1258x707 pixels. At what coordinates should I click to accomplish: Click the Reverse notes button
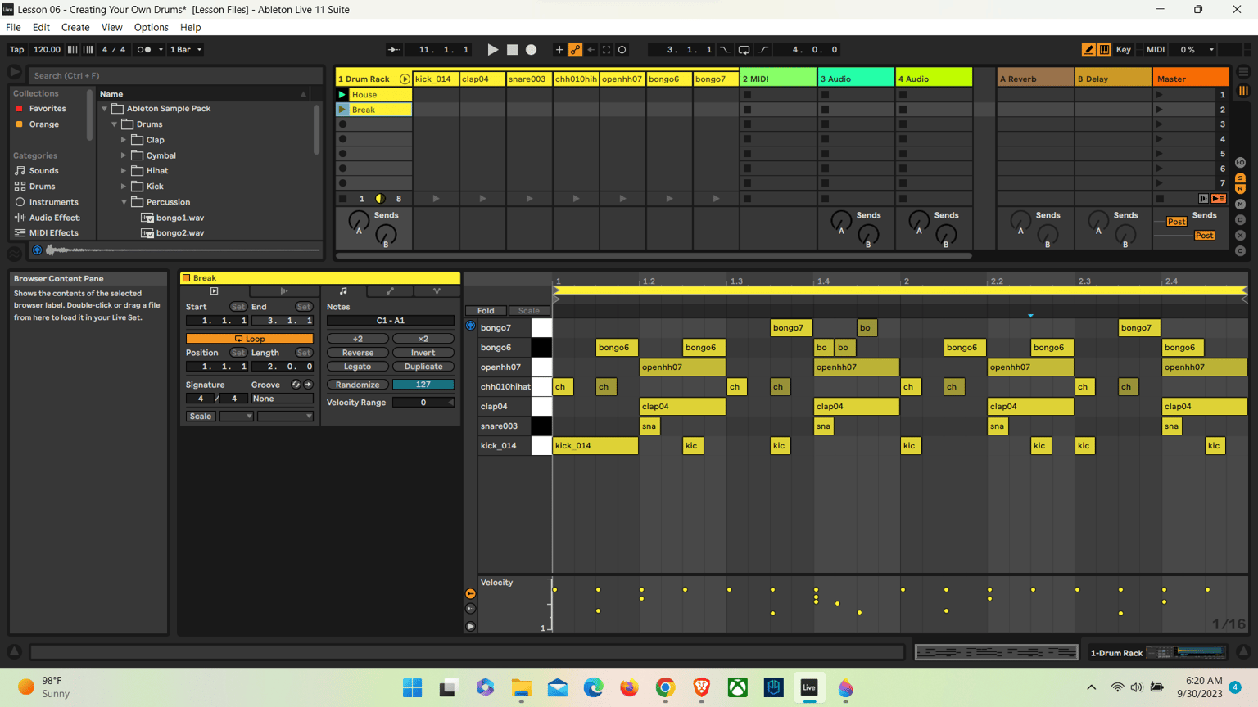click(x=358, y=353)
